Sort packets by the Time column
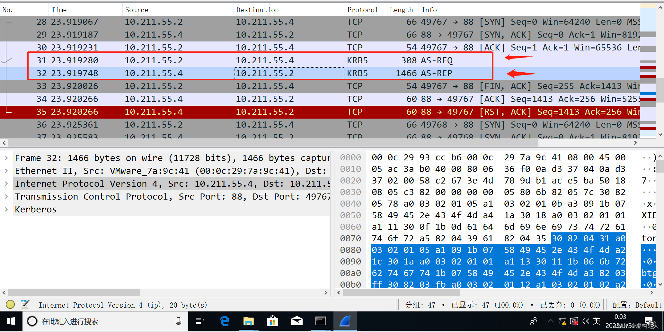Image resolution: width=664 pixels, height=332 pixels. [85, 10]
